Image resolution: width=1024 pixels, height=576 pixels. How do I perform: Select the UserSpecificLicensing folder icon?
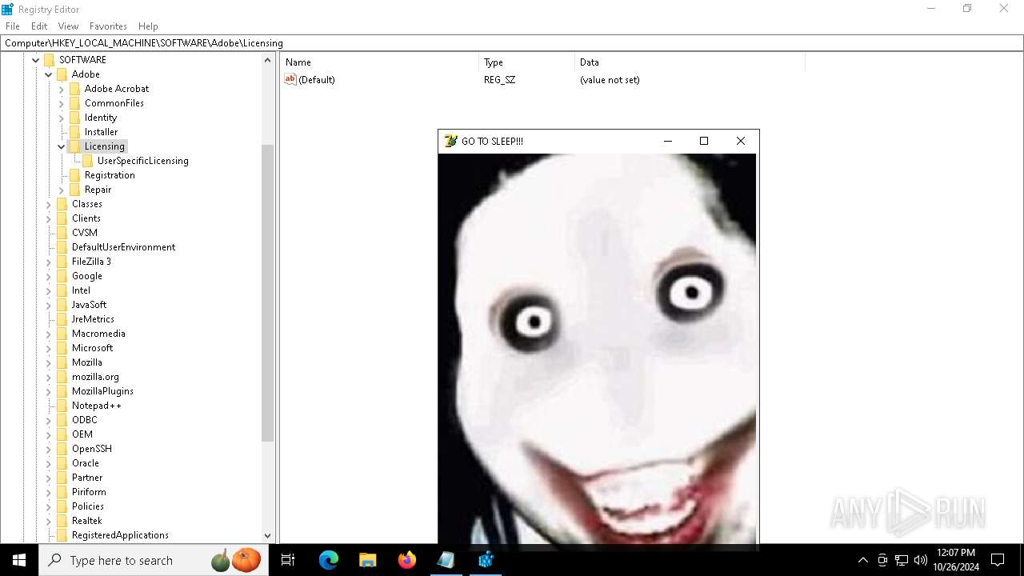pyautogui.click(x=88, y=161)
